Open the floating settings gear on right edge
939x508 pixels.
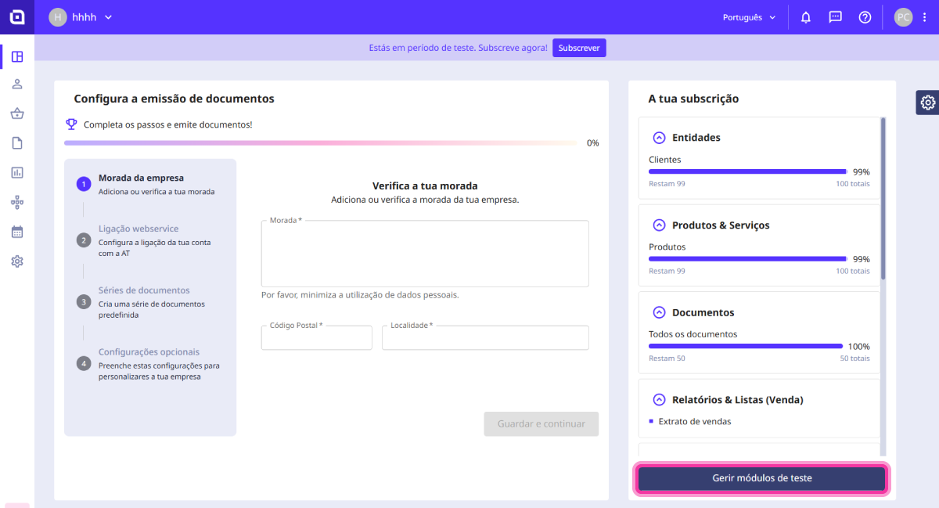pos(927,103)
